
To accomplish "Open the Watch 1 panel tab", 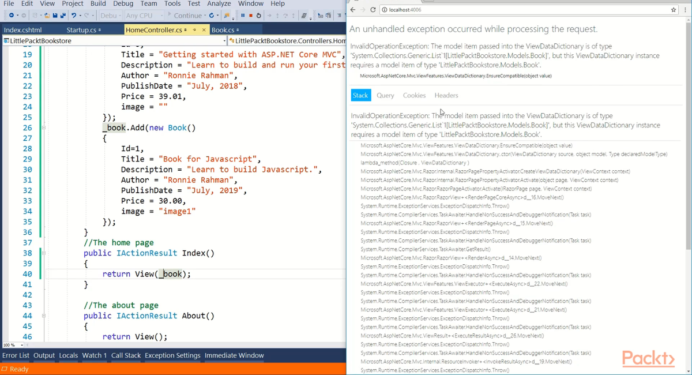I will (x=94, y=355).
